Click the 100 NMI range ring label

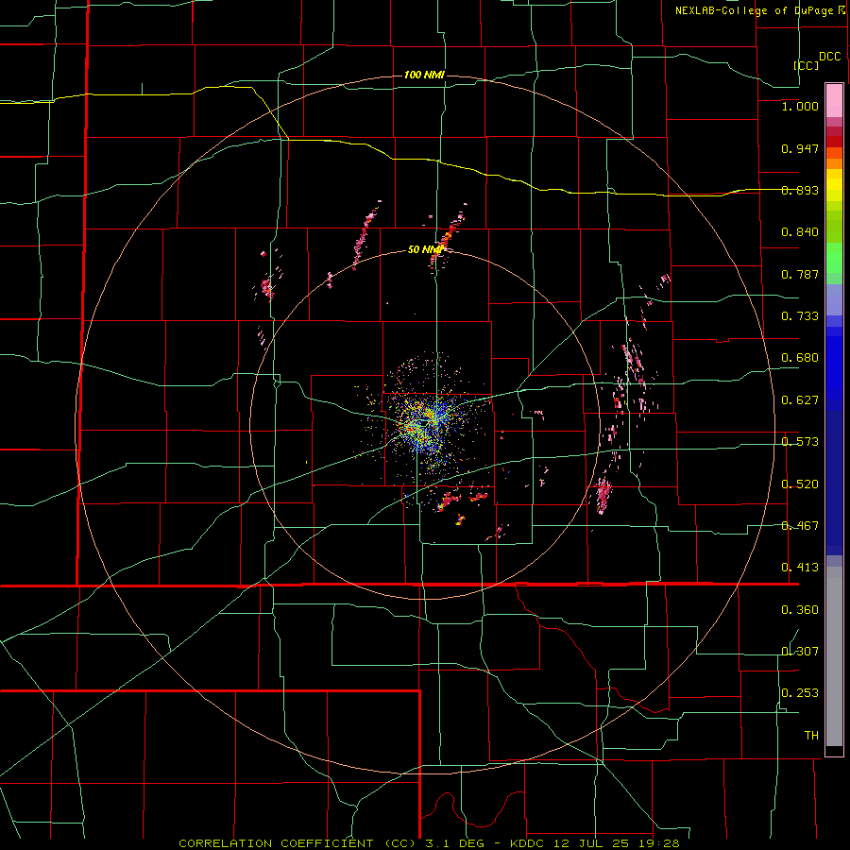pos(424,75)
